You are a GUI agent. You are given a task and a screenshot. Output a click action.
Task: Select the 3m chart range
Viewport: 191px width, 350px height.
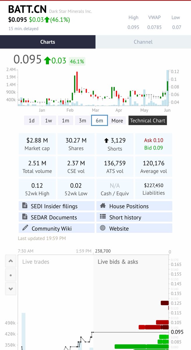[82, 120]
